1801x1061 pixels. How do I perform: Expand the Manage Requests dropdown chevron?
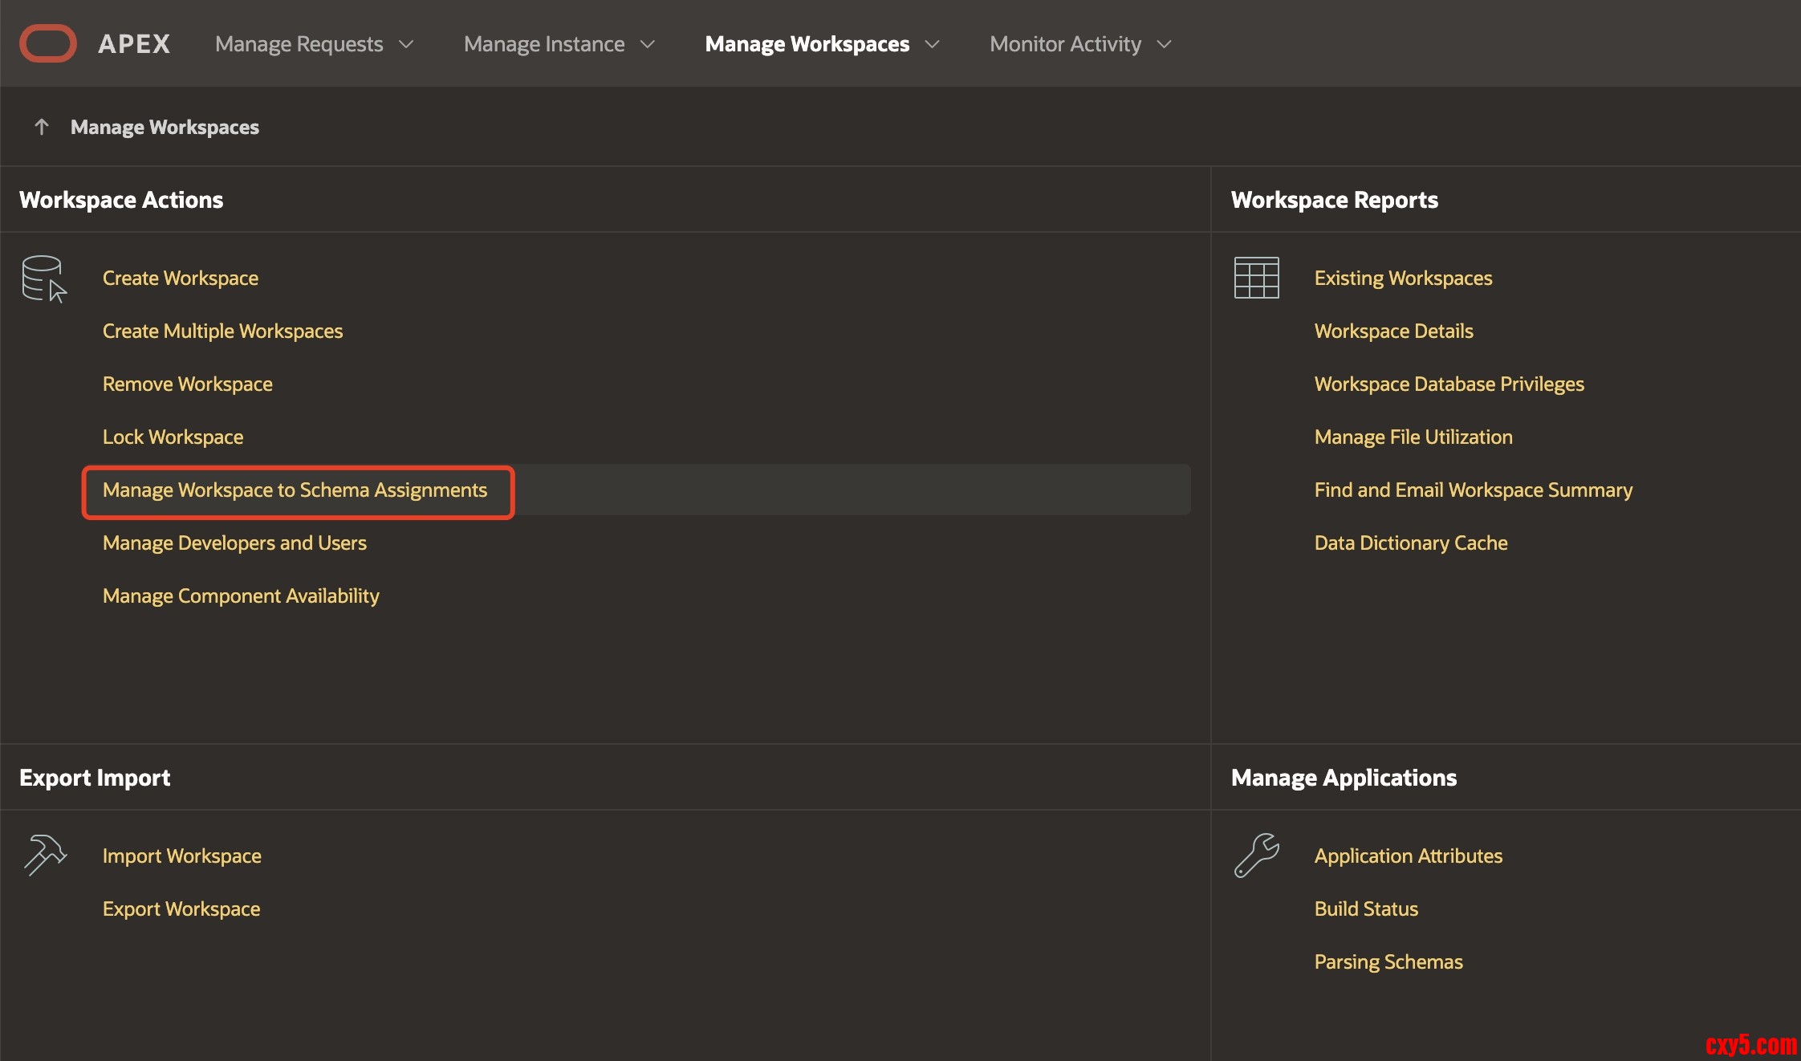click(406, 44)
